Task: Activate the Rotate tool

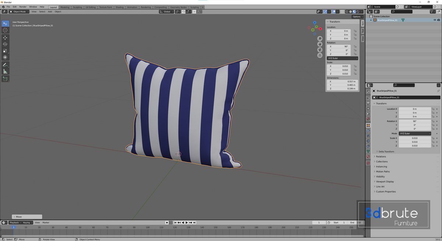Action: tap(5, 44)
